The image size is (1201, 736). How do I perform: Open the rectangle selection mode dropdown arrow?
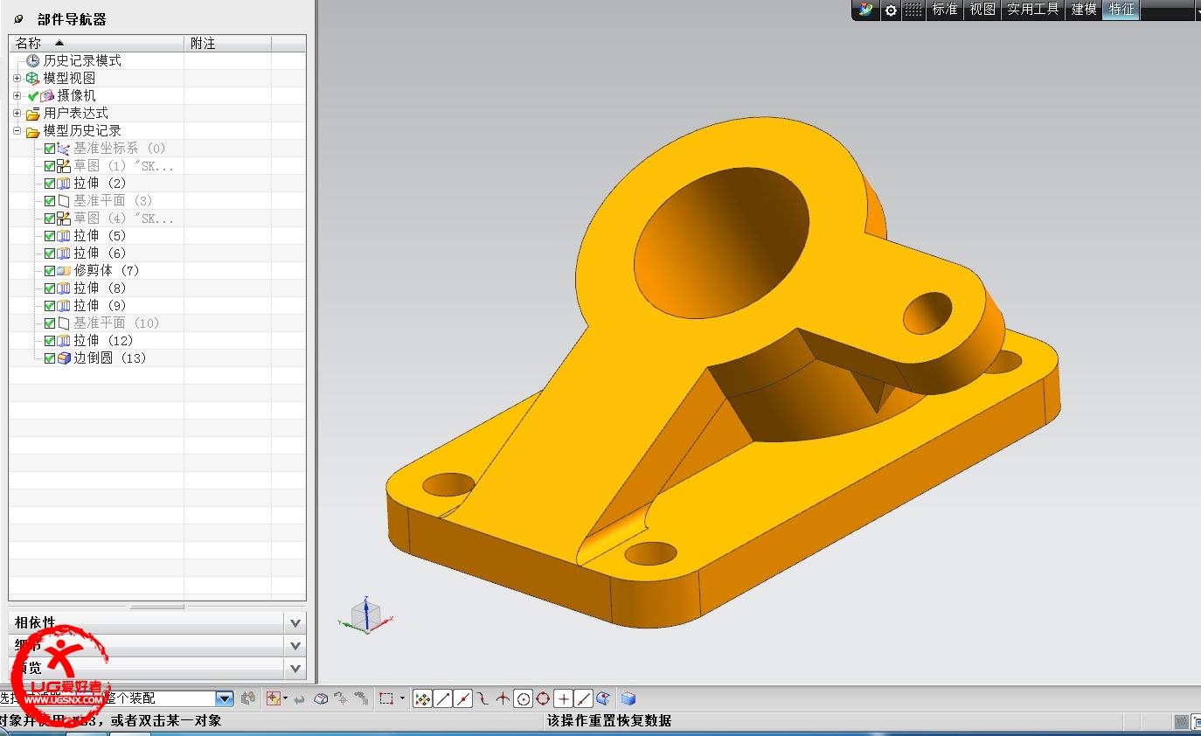pos(402,698)
